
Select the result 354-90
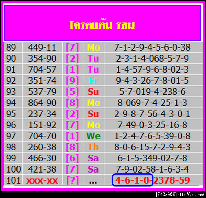42,58
